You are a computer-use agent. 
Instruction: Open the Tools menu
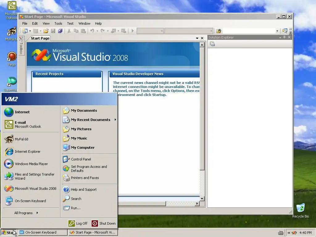[x=58, y=23]
